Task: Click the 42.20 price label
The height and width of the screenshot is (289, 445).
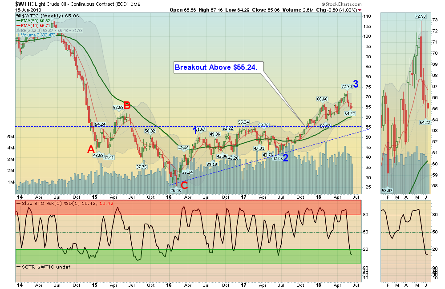Action: [233, 158]
